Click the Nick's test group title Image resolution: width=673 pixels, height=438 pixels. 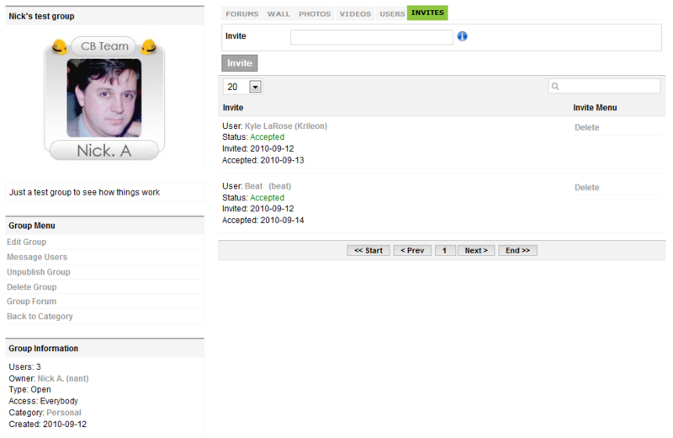coord(41,16)
